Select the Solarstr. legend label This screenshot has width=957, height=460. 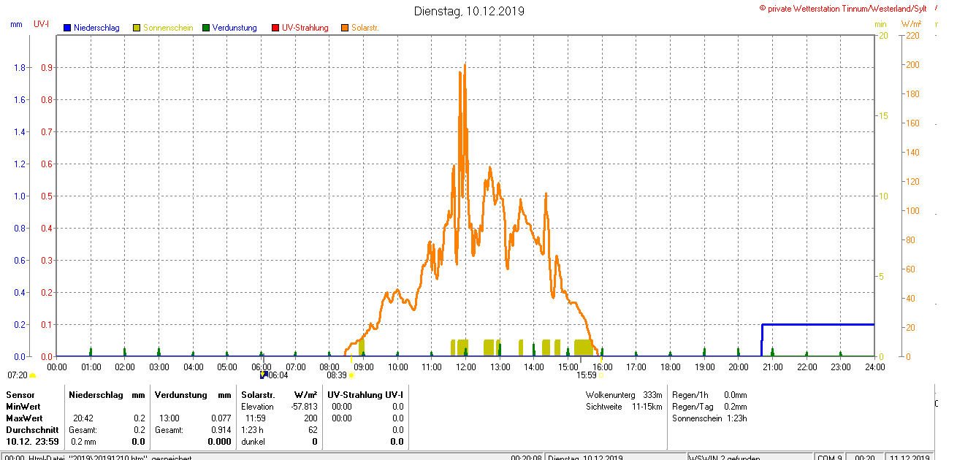coord(365,28)
